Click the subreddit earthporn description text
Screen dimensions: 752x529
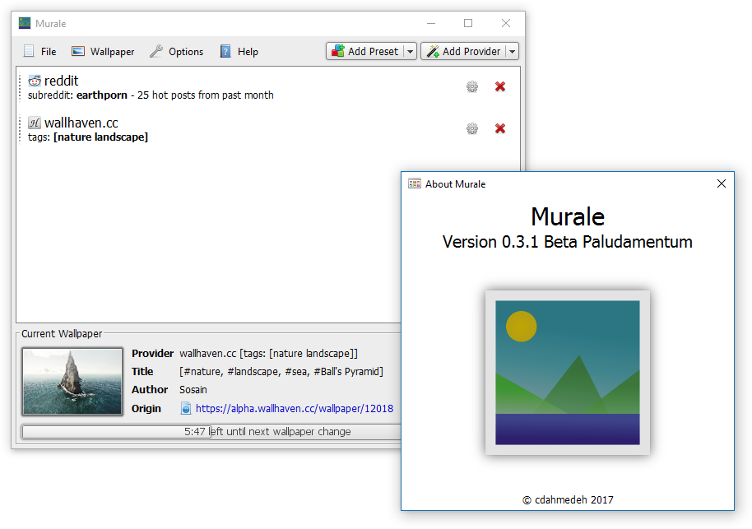click(151, 95)
